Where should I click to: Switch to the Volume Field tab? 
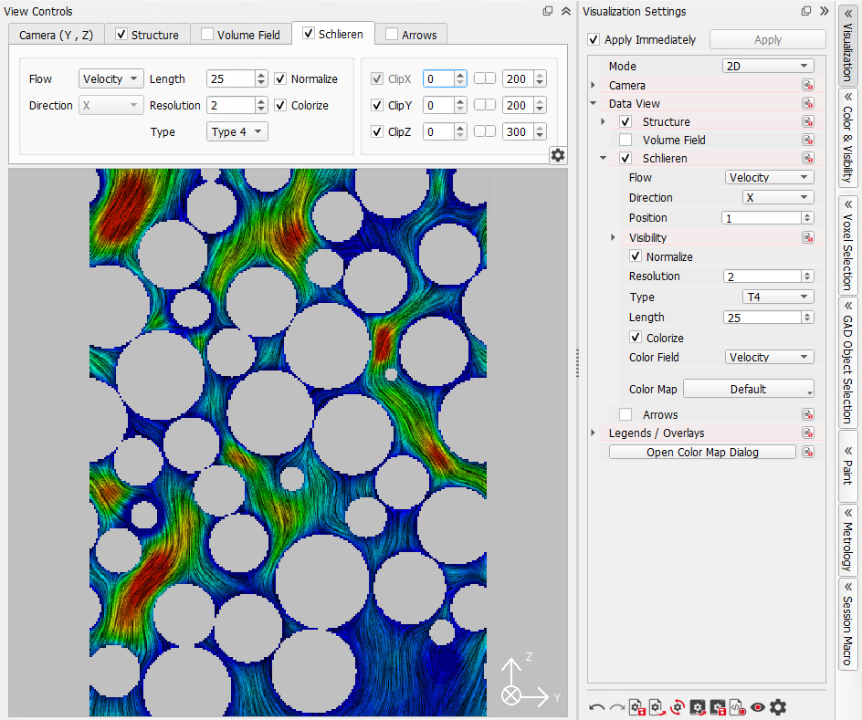[241, 35]
